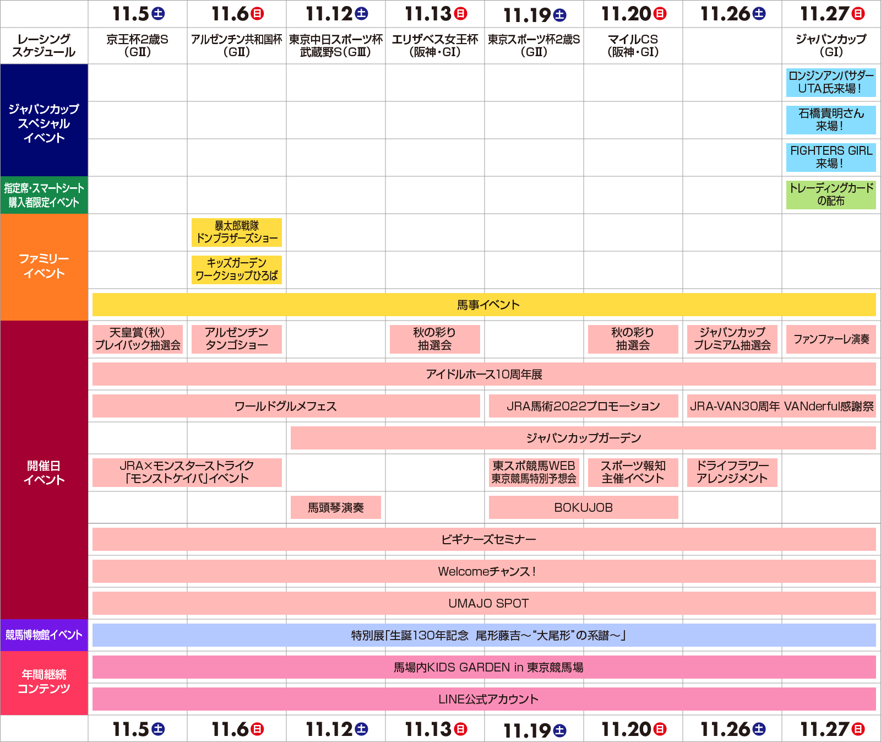The height and width of the screenshot is (742, 881).
Task: Click the ロンジンアンバサダーUTA氏来場! event box
Action: pyautogui.click(x=831, y=83)
